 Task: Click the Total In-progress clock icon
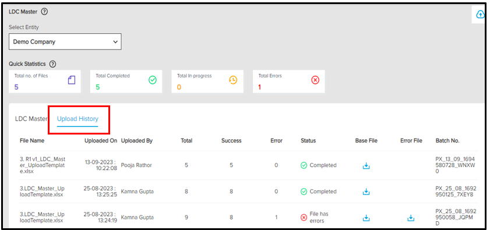(233, 80)
